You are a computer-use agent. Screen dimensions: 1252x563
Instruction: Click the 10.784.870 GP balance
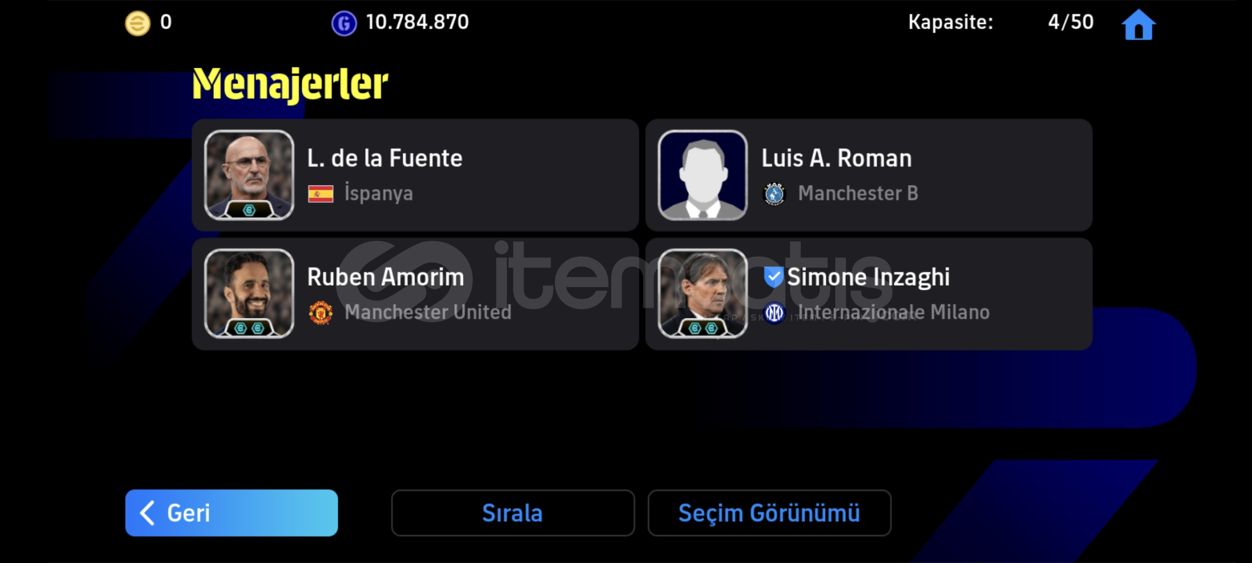click(x=417, y=22)
